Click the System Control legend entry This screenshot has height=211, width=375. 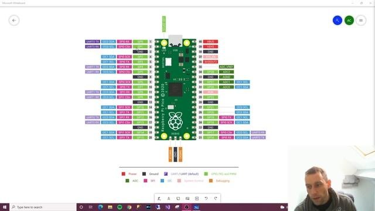pos(190,181)
